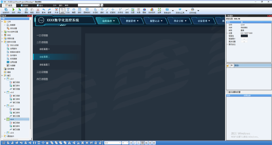Open the 文件 menu
272x145 pixels.
pos(55,6)
